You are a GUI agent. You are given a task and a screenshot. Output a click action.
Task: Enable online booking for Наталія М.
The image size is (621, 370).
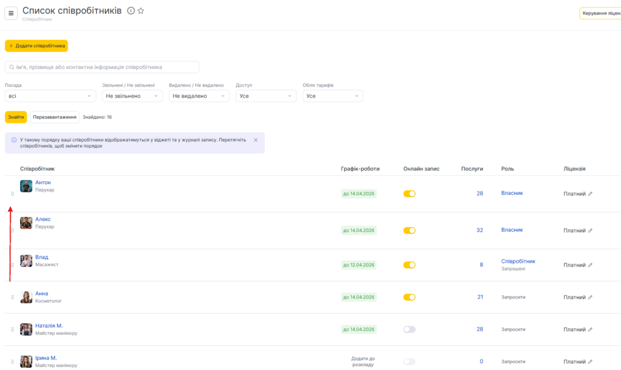point(409,329)
